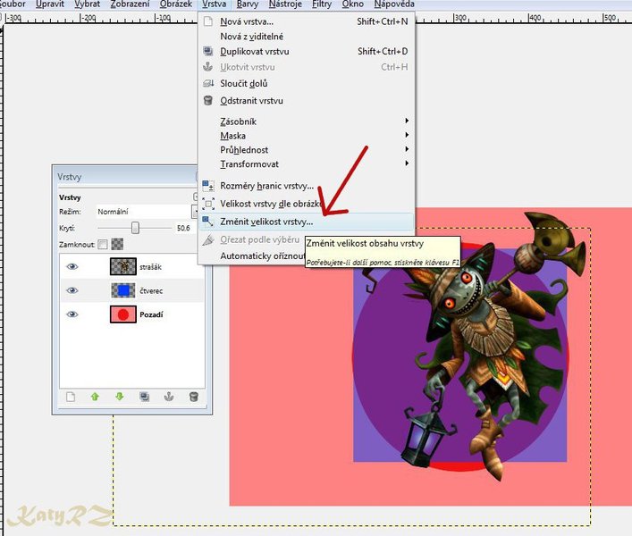Choose Velikost vrstvy dle obrázku entry
The width and height of the screenshot is (632, 536).
pyautogui.click(x=307, y=204)
